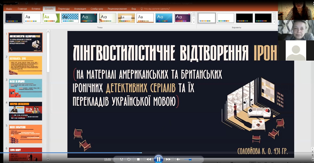Image resolution: width=314 pixels, height=163 pixels.
Task: Select the blue dotted pattern theme
Action: pyautogui.click(x=70, y=18)
